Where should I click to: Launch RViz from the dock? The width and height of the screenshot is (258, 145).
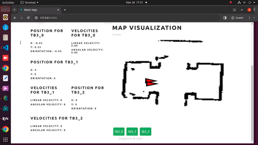coord(6,119)
